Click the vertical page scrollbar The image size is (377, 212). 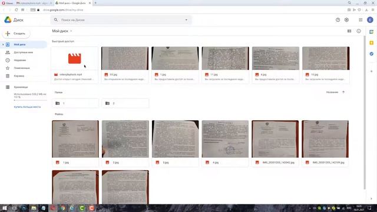click(365, 112)
